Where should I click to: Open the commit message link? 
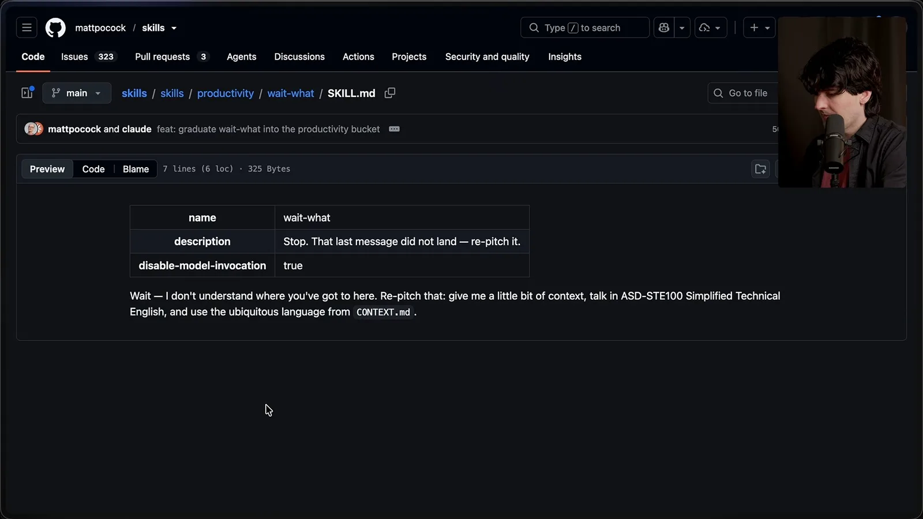[x=268, y=129]
